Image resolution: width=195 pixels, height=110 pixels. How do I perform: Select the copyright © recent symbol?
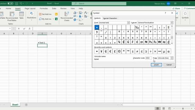point(119,51)
